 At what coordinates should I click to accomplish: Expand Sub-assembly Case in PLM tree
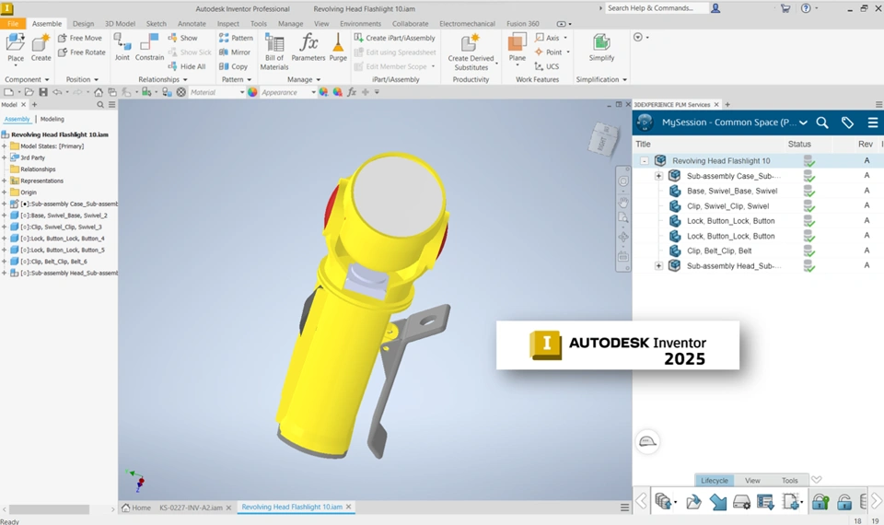[x=658, y=176]
